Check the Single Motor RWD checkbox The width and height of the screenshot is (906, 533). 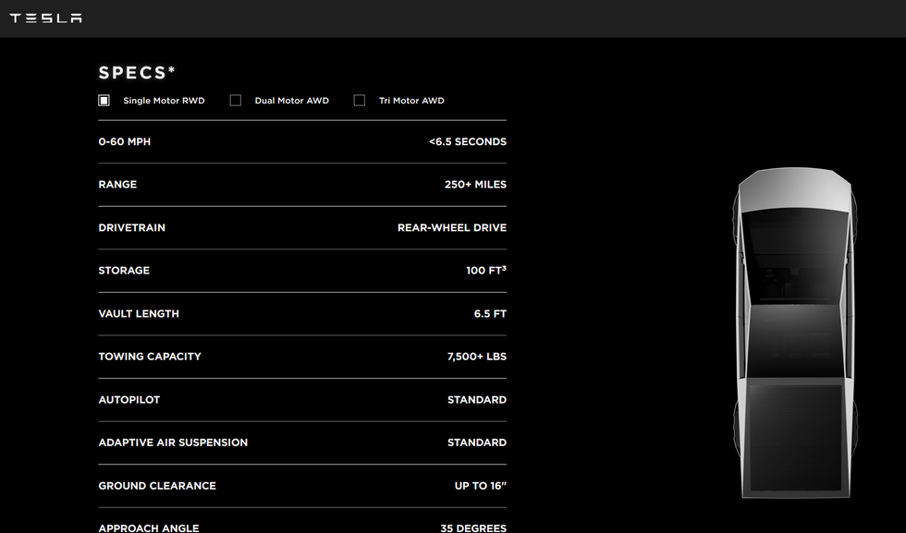click(x=104, y=101)
